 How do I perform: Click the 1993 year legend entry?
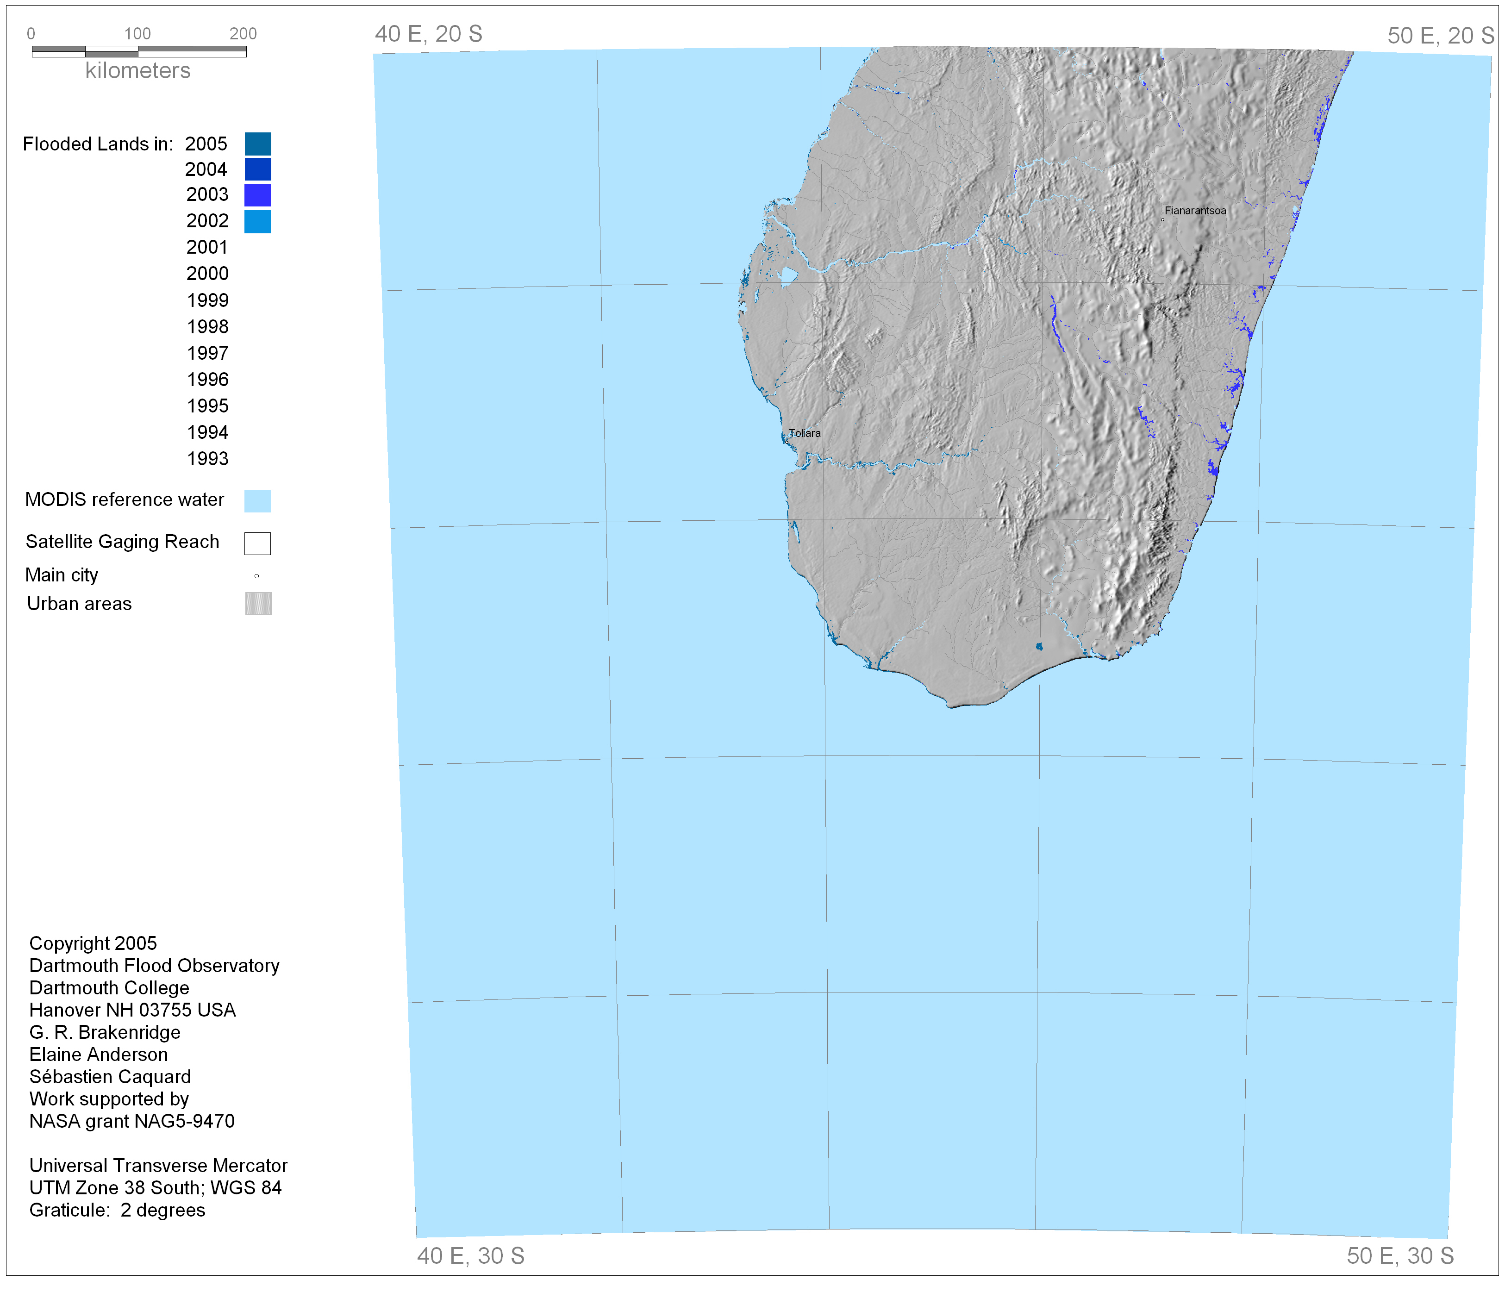point(207,459)
